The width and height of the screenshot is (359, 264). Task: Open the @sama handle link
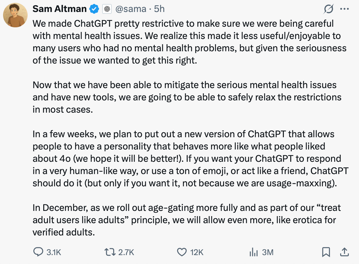tap(131, 9)
